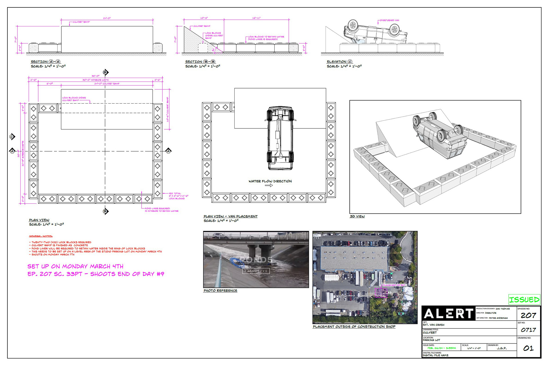
Task: Click the green issue date text
Action: (x=442, y=348)
